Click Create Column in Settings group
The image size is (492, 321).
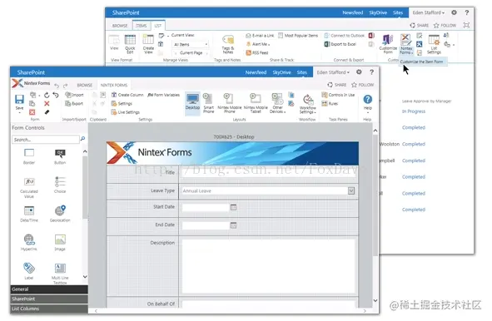point(127,95)
